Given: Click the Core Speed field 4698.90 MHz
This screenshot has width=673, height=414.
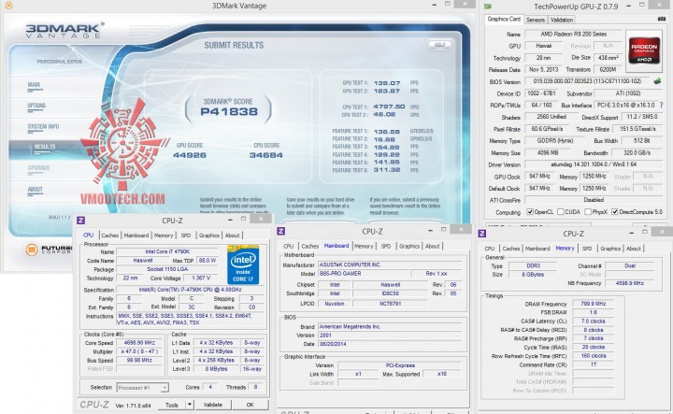Looking at the screenshot, I should tap(140, 343).
